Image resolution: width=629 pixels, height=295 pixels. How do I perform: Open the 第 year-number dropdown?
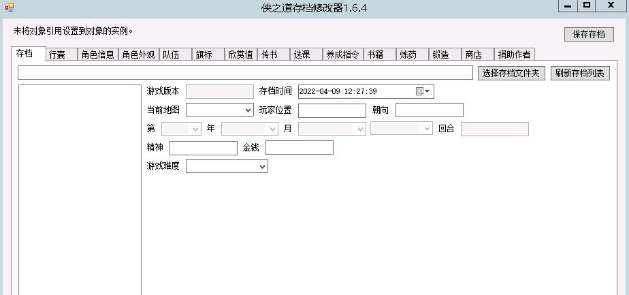coord(181,129)
